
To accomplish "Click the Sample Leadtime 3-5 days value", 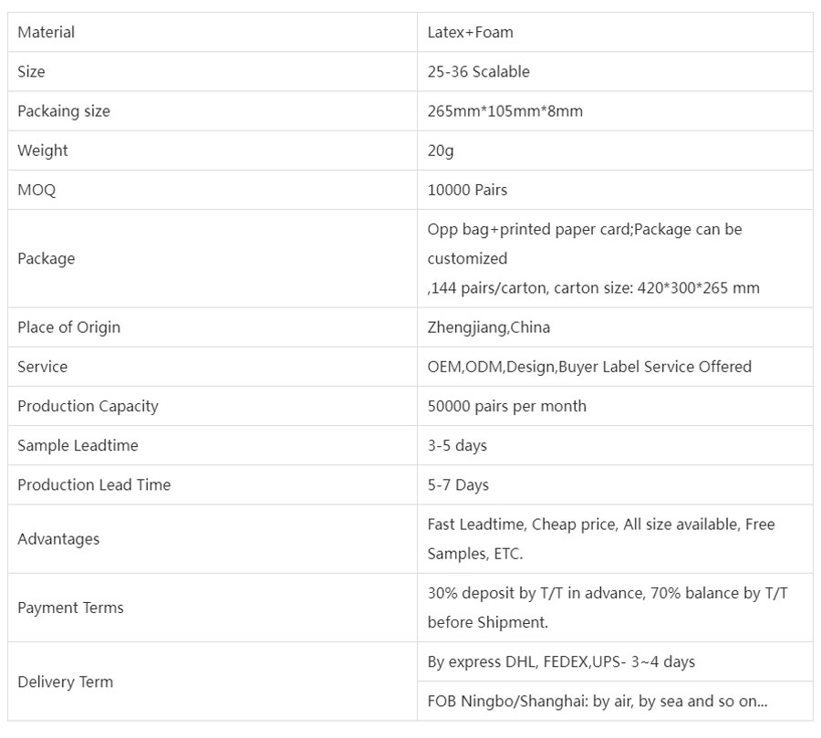I will click(x=457, y=446).
